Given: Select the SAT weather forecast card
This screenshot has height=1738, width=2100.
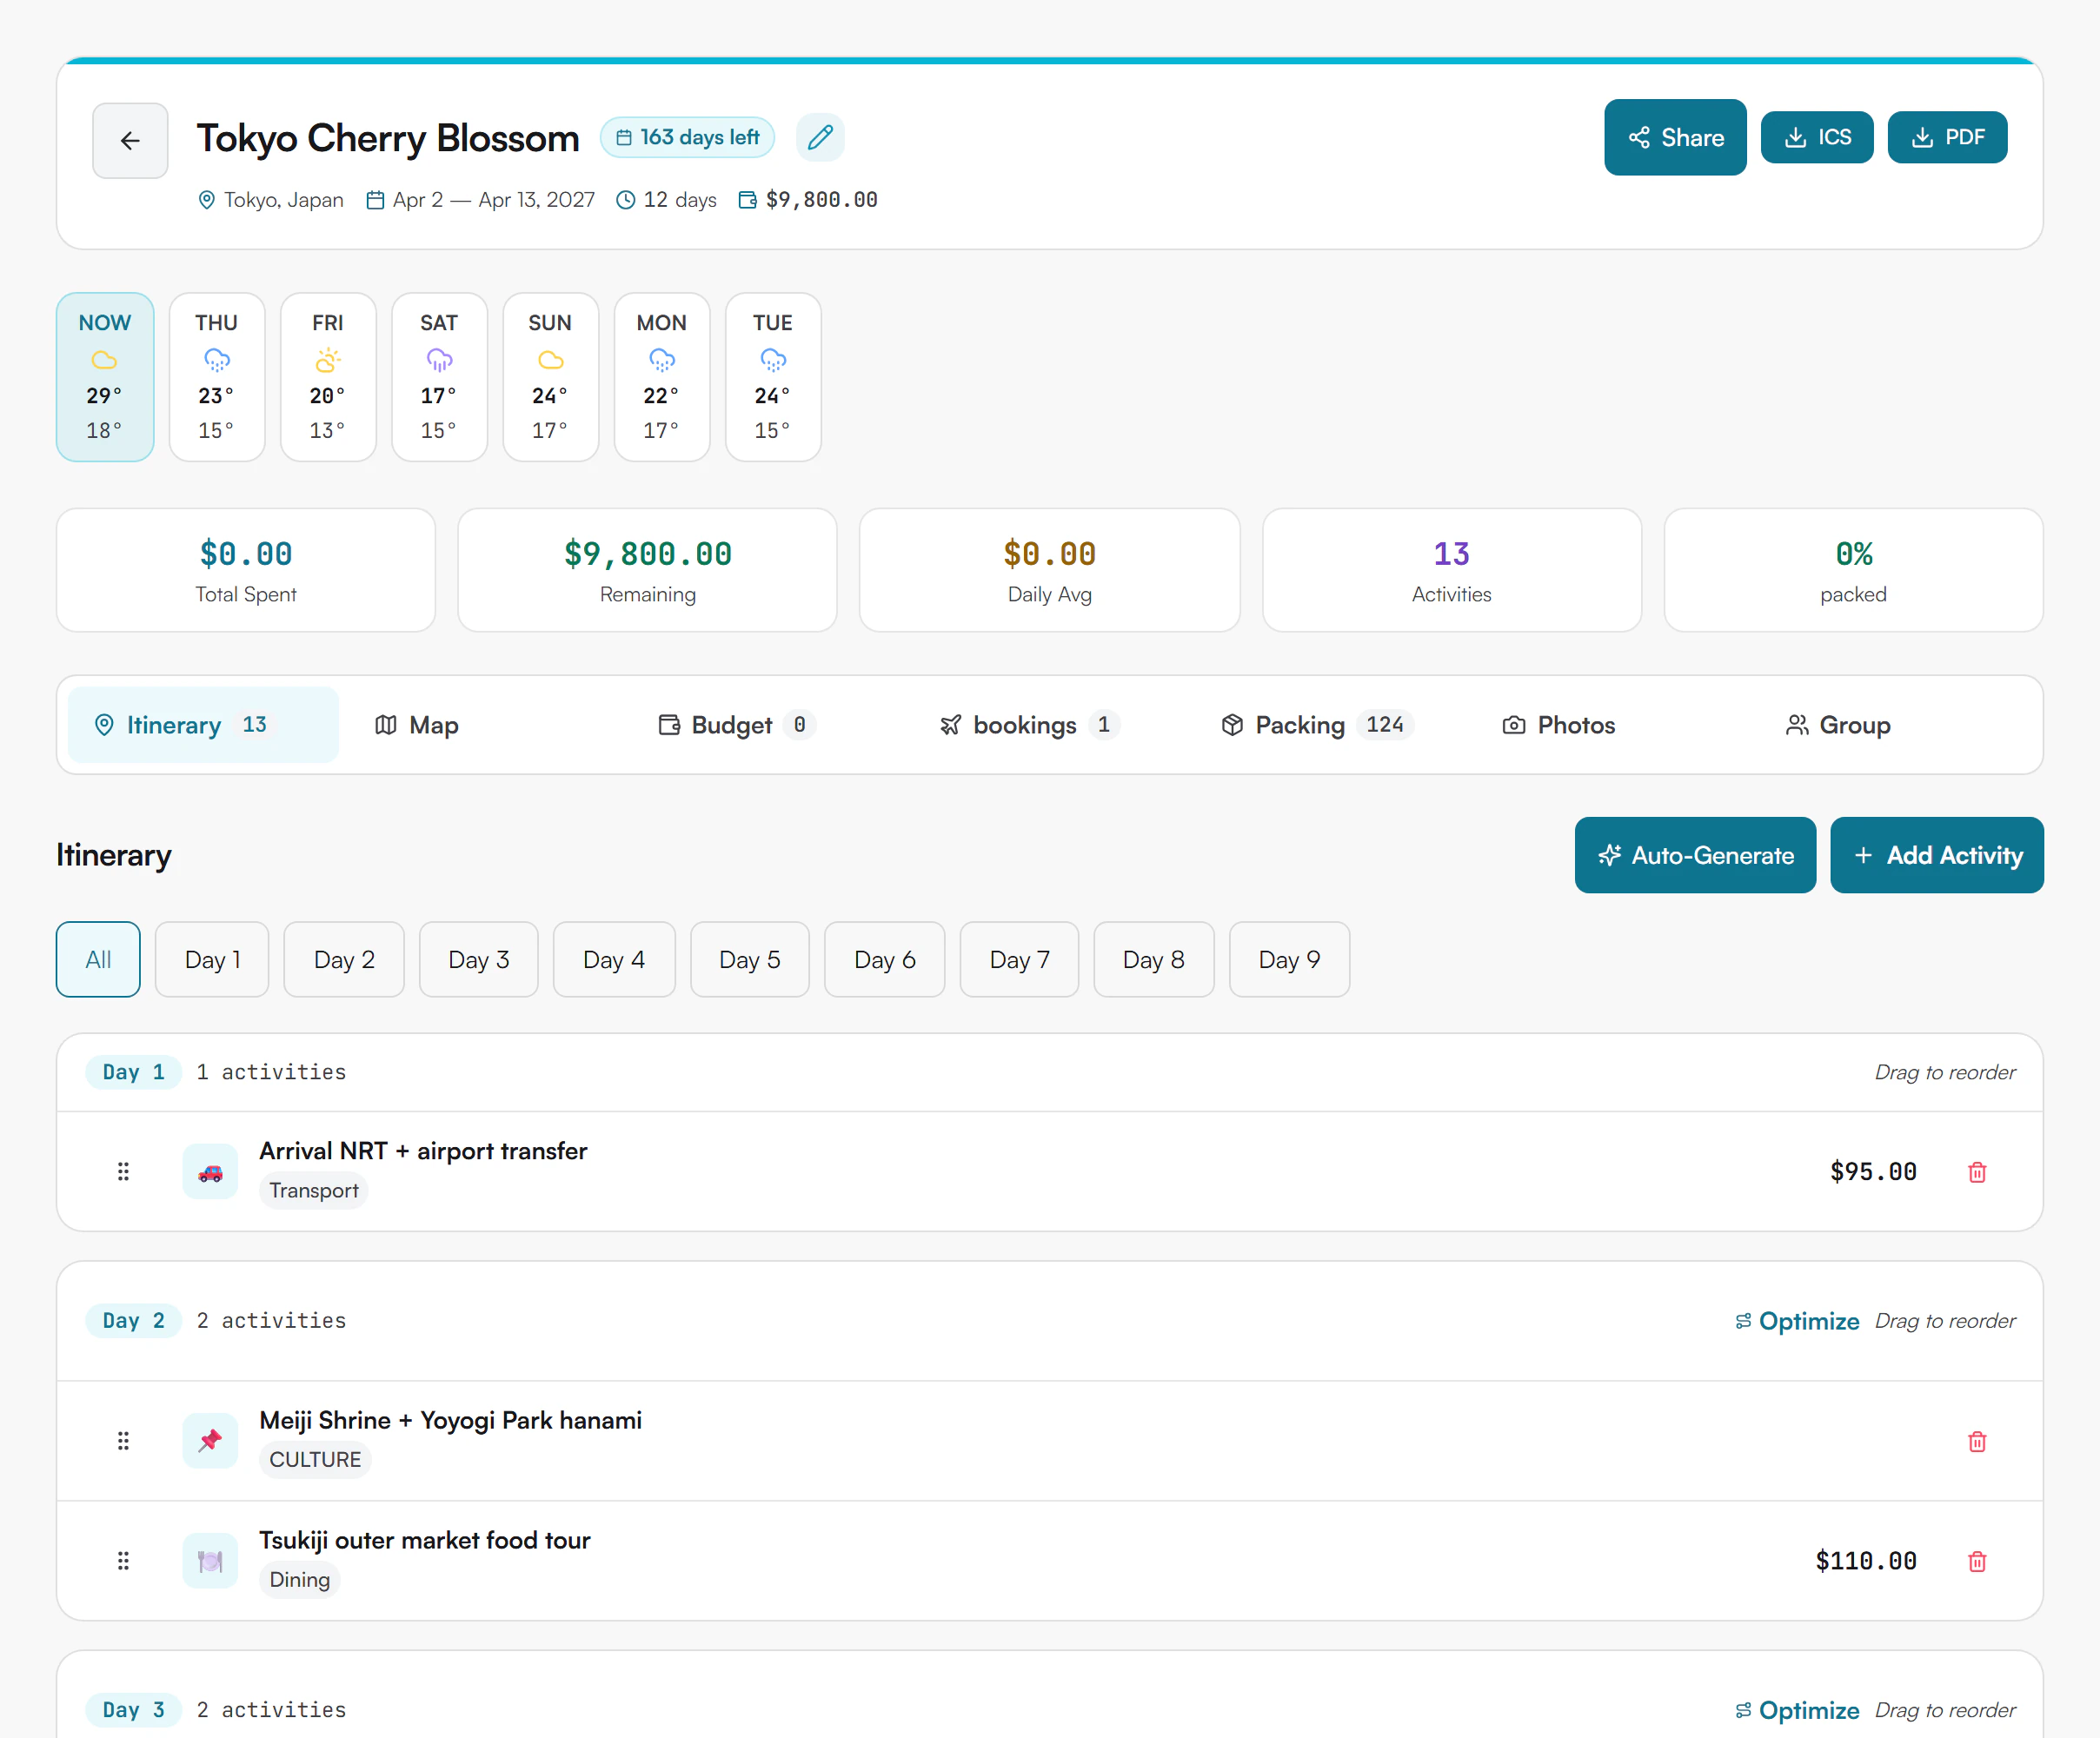Looking at the screenshot, I should click(x=439, y=377).
